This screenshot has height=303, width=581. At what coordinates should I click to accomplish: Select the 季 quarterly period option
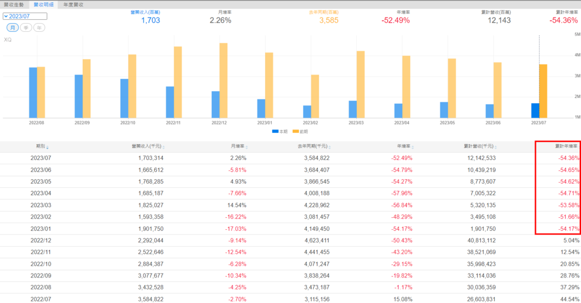(x=26, y=28)
